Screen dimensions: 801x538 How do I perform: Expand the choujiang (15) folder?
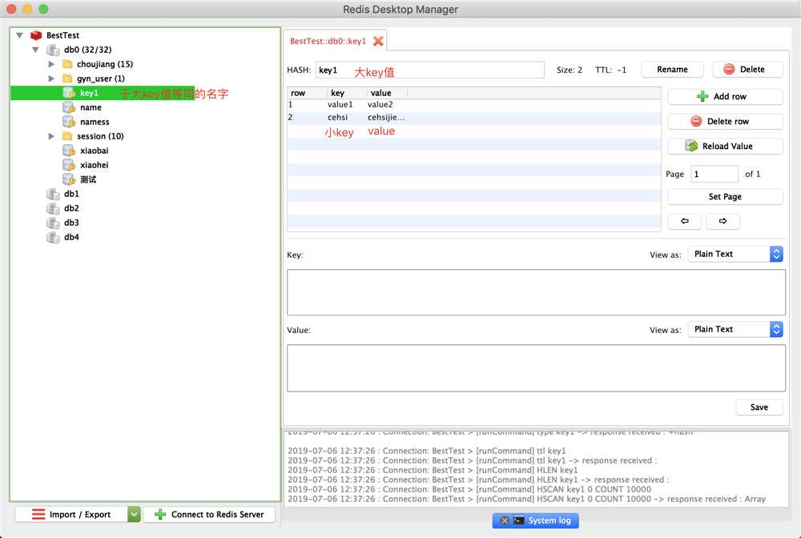tap(51, 64)
